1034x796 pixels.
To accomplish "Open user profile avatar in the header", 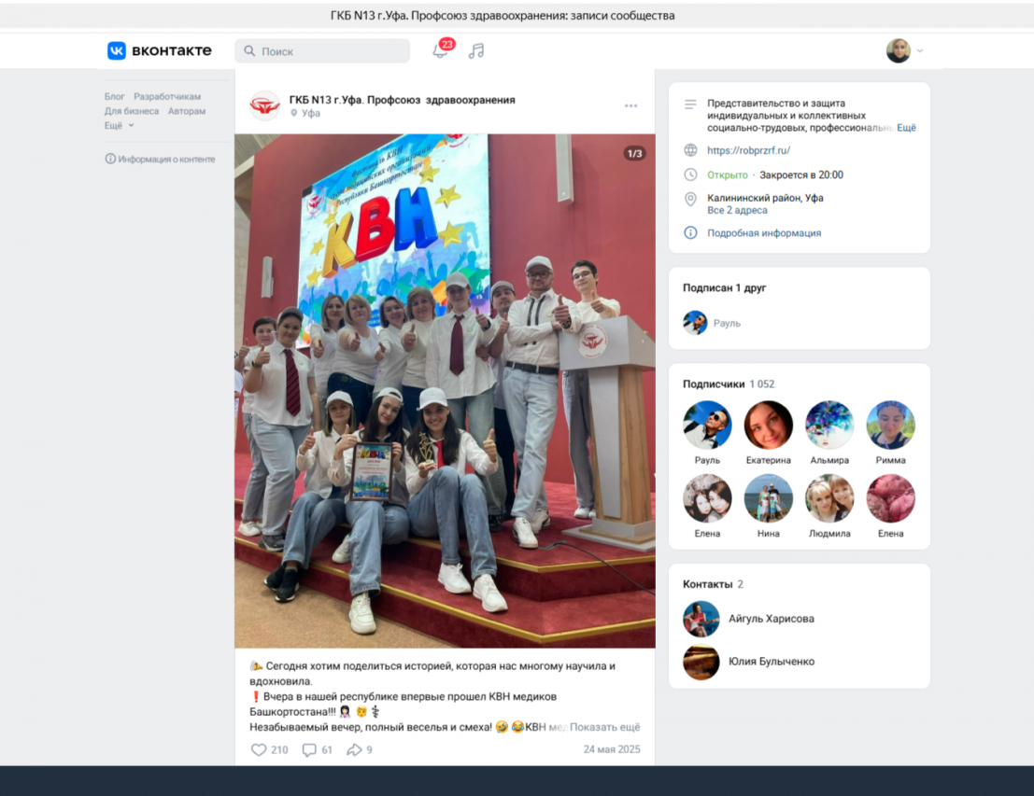I will pos(899,50).
